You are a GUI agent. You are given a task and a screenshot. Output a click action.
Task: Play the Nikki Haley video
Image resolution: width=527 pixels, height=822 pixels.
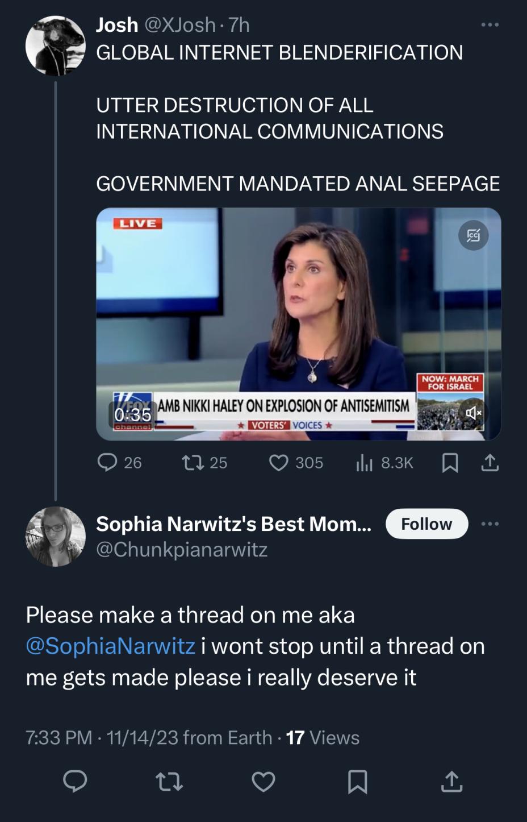tap(299, 324)
